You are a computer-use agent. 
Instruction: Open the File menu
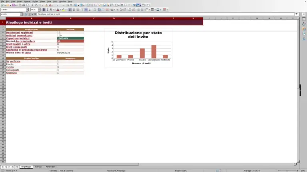2,1
